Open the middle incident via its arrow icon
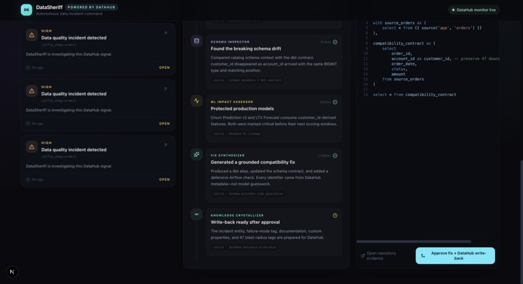Screen dimensions: 523x284 click(x=165, y=89)
